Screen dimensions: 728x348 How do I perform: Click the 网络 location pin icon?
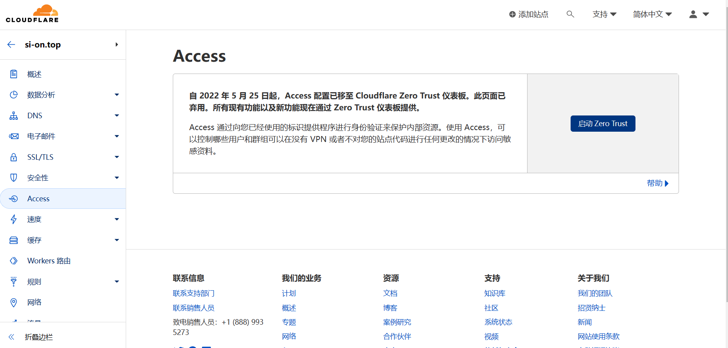pyautogui.click(x=13, y=303)
